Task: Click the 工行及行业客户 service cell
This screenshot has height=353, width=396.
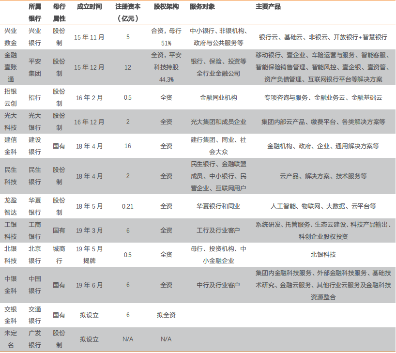Action: coord(218,230)
